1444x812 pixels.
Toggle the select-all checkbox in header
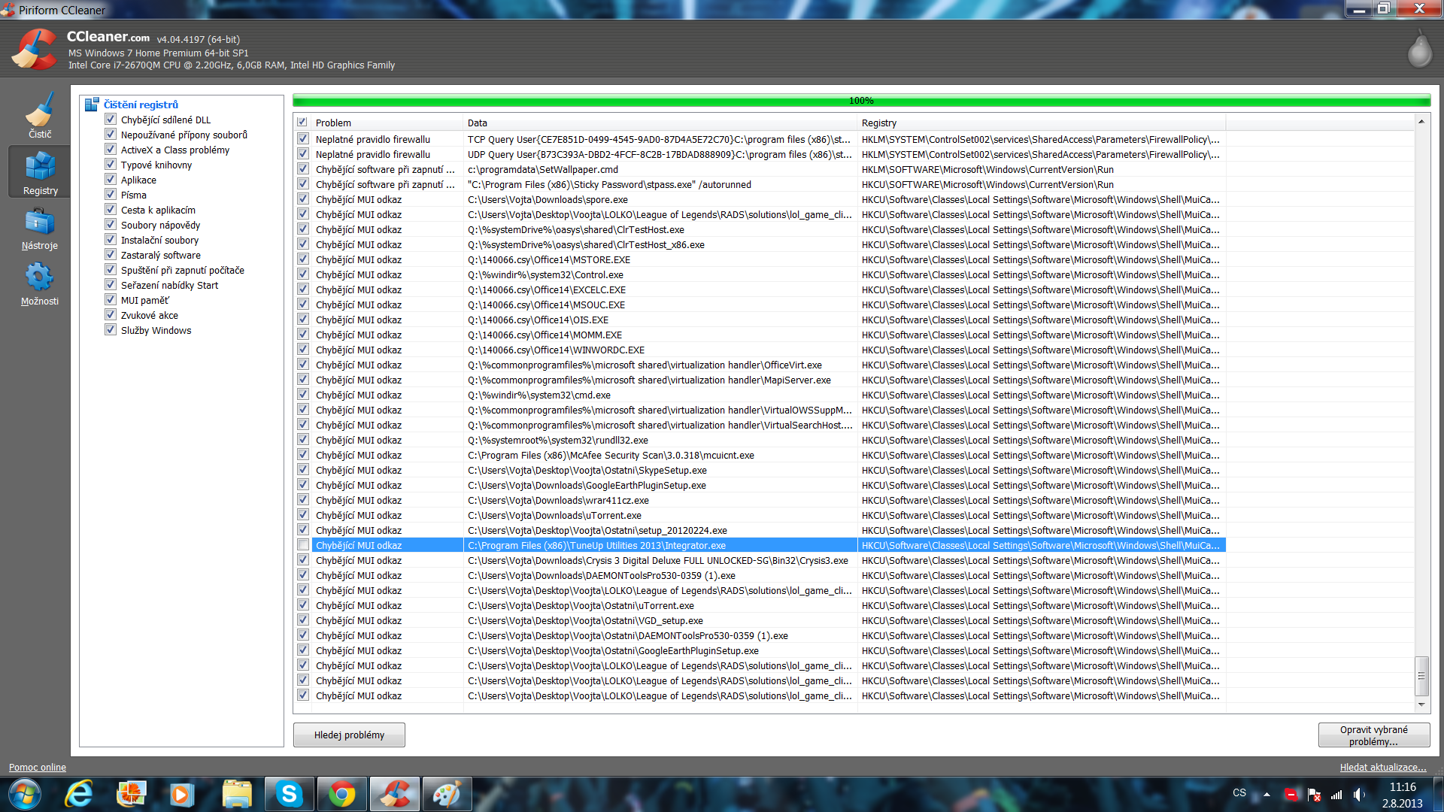pyautogui.click(x=302, y=123)
